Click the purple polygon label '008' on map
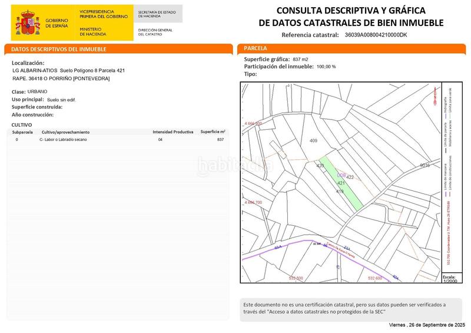This screenshot has height=333, width=471. tap(341, 175)
